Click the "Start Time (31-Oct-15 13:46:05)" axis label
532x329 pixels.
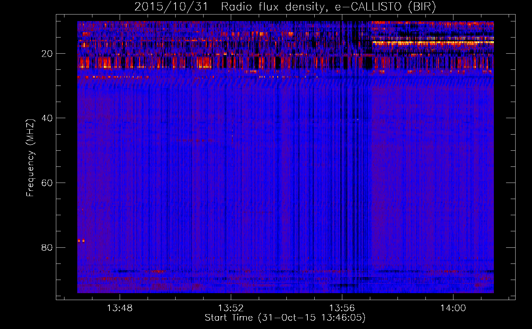[285, 318]
